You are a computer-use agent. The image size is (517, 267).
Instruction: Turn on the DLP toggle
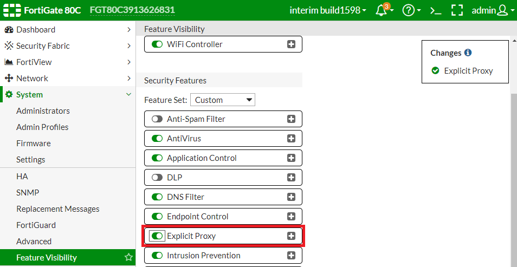tap(157, 178)
